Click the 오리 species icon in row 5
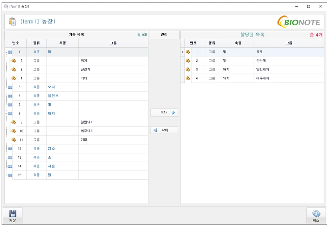330x227 pixels. [x=10, y=87]
